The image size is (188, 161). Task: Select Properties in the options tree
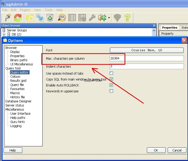click(17, 56)
